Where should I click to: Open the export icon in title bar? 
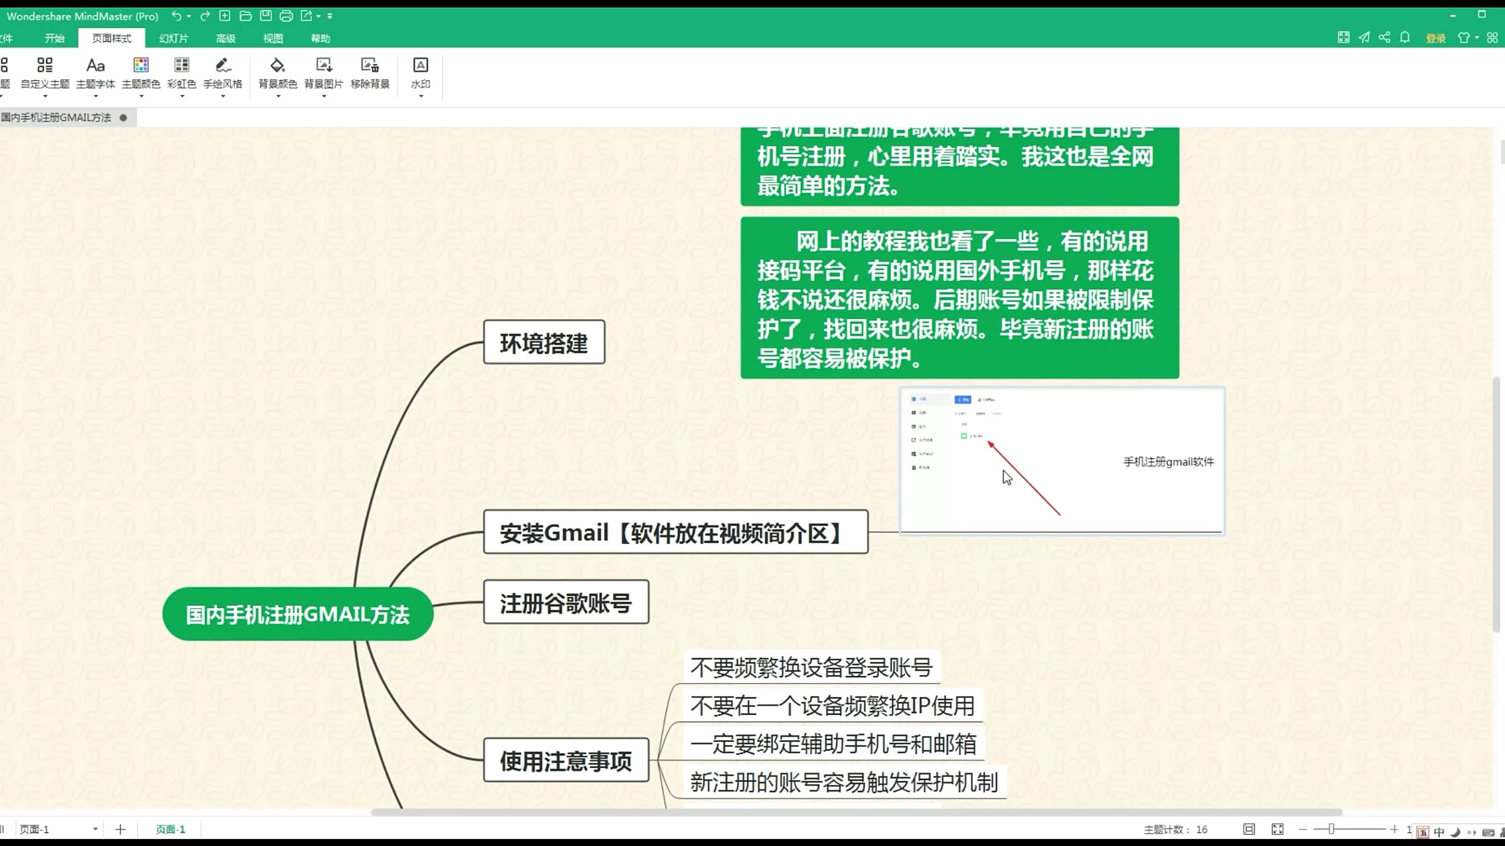click(x=307, y=16)
